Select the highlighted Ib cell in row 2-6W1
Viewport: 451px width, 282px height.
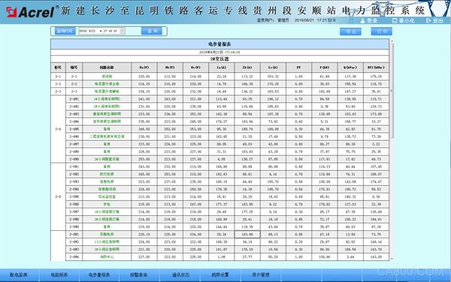[247, 234]
